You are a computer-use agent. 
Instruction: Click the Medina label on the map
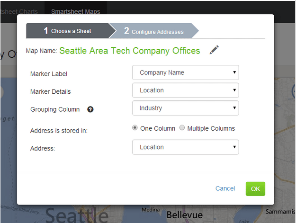pyautogui.click(x=150, y=210)
